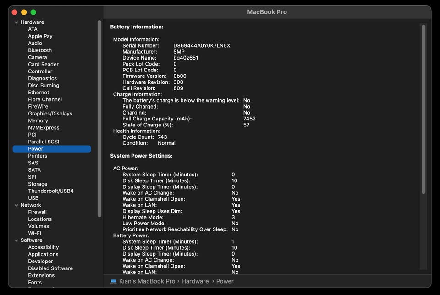Viewport: 440px width, 295px height.
Task: Click the green full-screen window button
Action: click(33, 12)
